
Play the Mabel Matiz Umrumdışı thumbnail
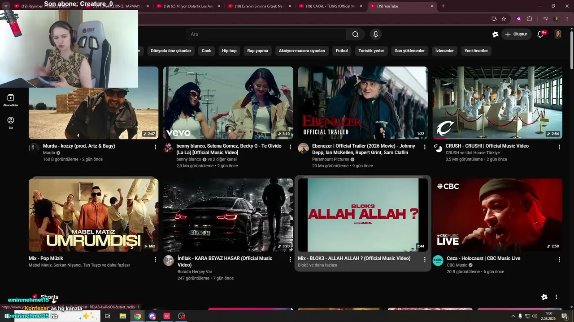(x=93, y=215)
